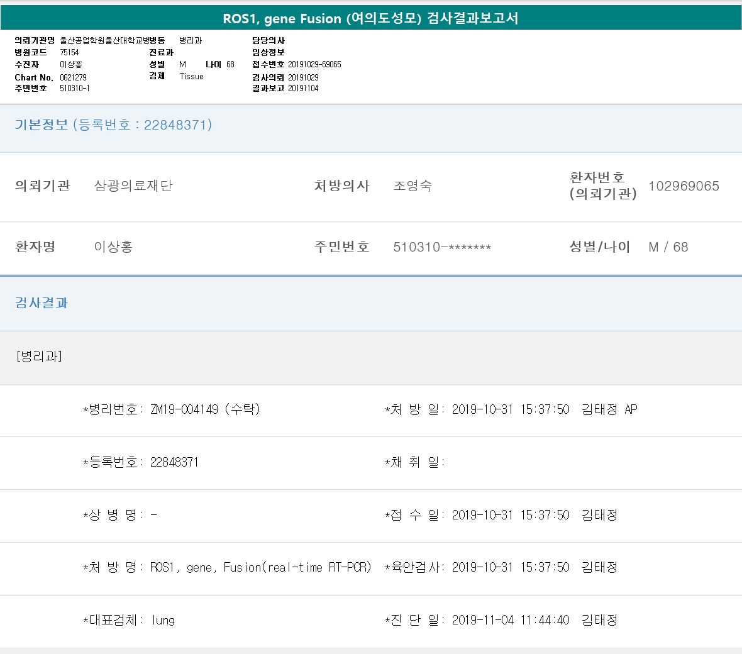The image size is (742, 654).
Task: Select the gender/age value 'M / 68'
Action: pyautogui.click(x=668, y=247)
